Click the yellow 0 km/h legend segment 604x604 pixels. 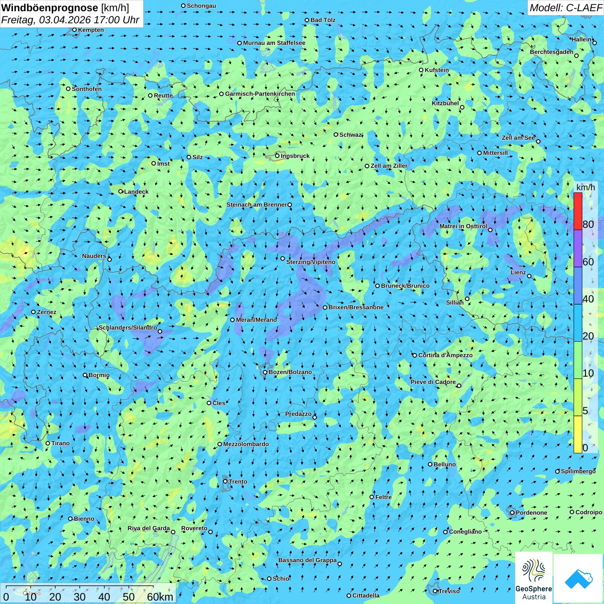[578, 434]
